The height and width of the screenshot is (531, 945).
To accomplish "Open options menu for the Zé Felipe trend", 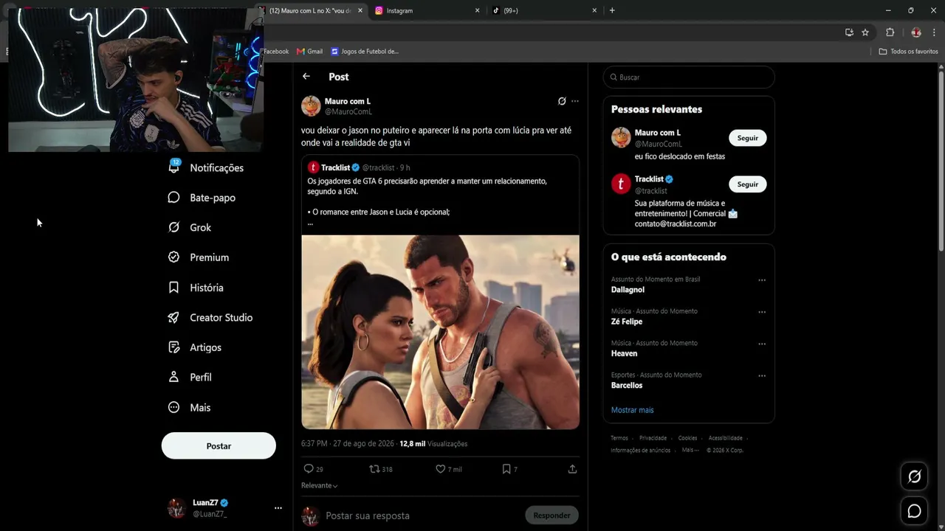I will (762, 312).
